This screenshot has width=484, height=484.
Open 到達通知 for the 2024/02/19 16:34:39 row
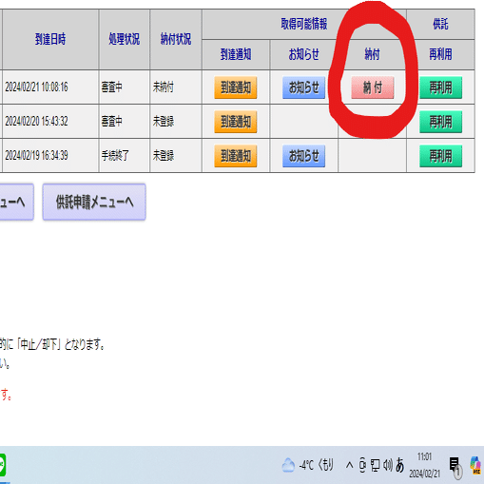tap(236, 156)
